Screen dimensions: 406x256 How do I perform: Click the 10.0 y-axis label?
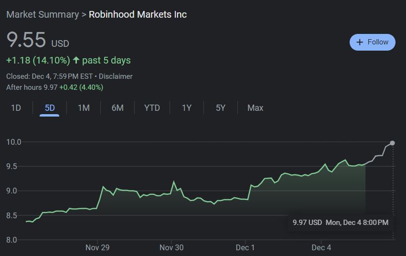pos(14,142)
